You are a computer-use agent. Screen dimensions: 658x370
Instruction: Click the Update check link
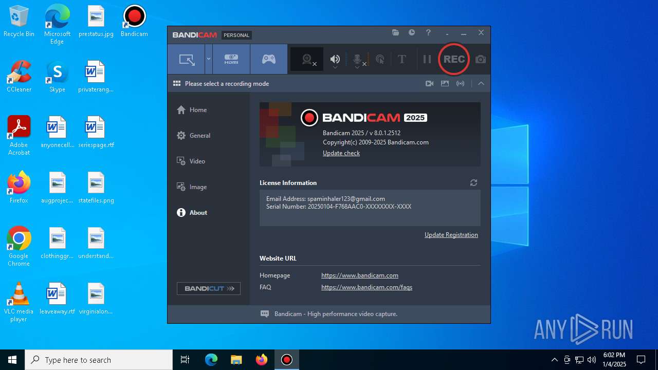(x=341, y=153)
